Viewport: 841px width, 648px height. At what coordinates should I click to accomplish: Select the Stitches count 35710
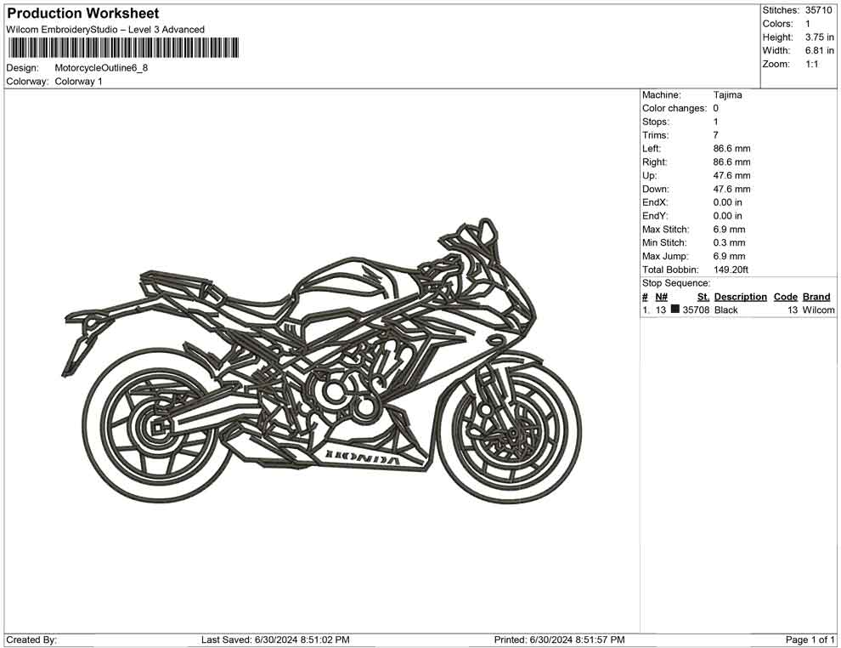818,10
